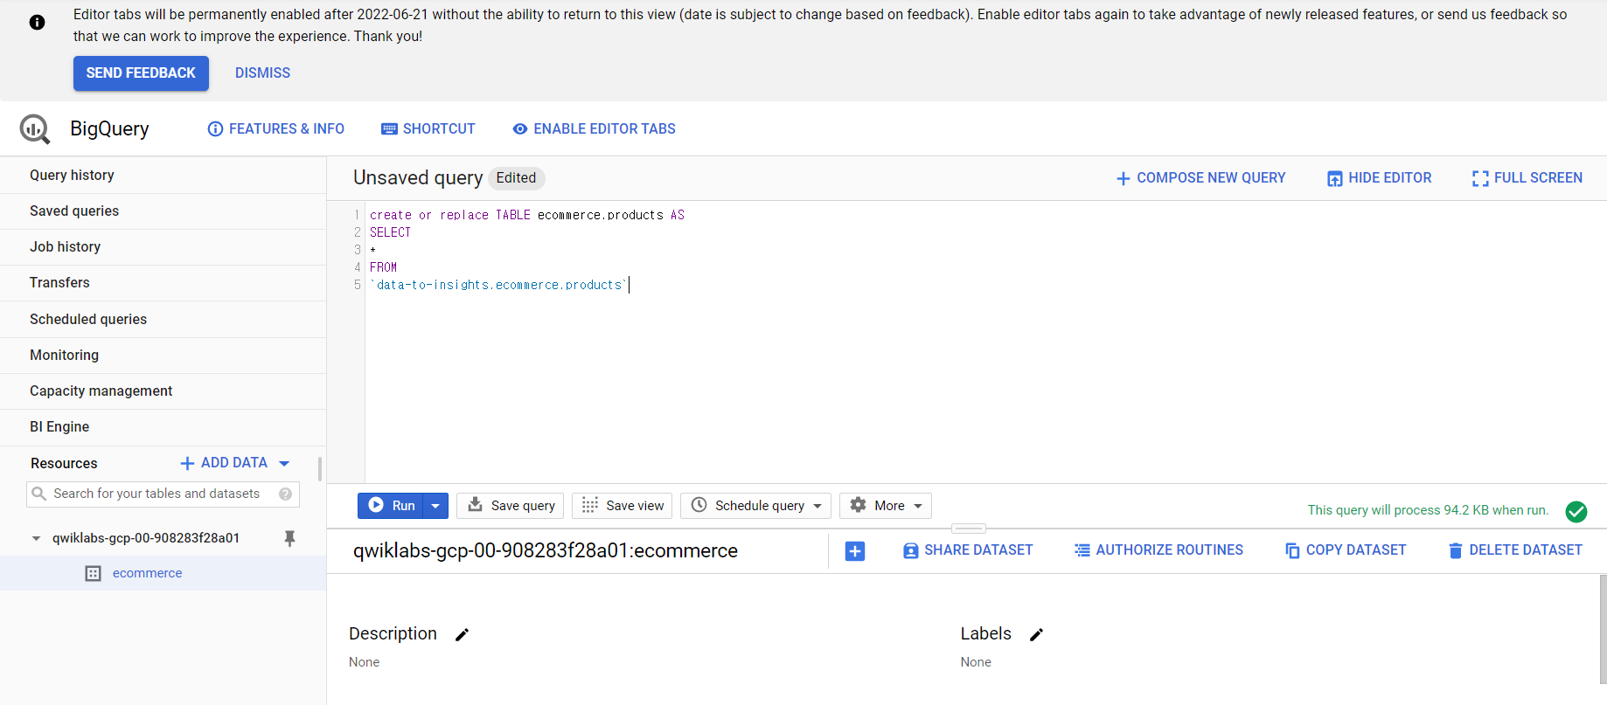Viewport: 1607px width, 705px height.
Task: Open Job history
Action: coord(163,246)
